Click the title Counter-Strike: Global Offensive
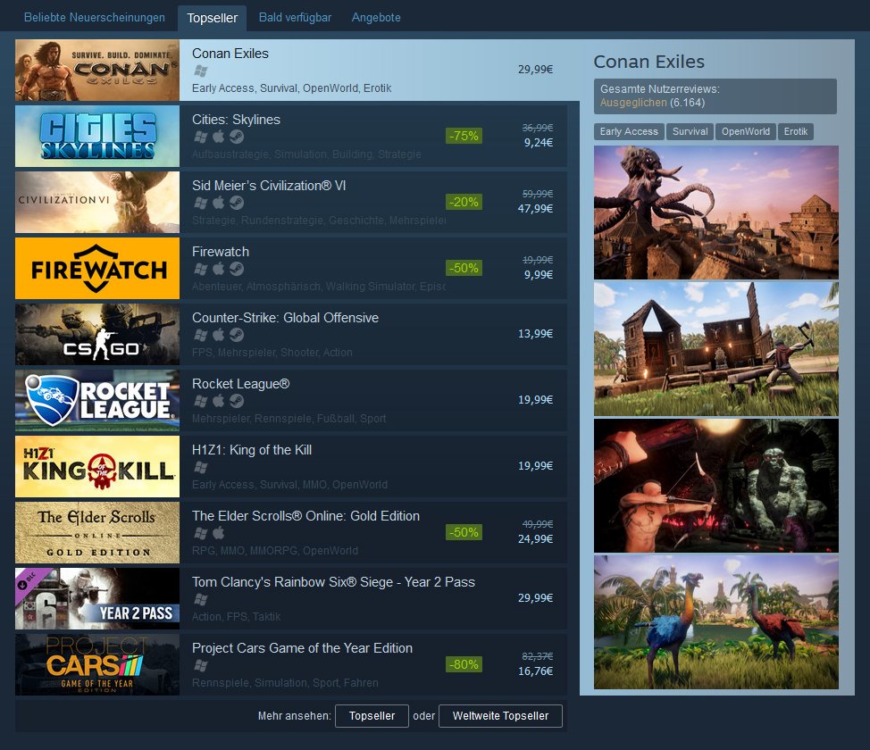 285,317
